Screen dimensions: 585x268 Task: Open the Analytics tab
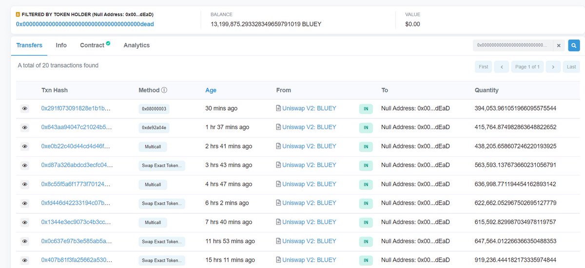[136, 45]
